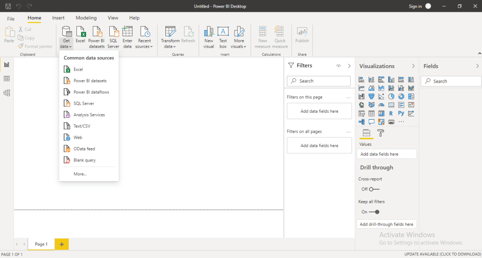Viewport: 482px width, 258px height.
Task: Toggle the Keep all filters switch
Action: click(374, 212)
